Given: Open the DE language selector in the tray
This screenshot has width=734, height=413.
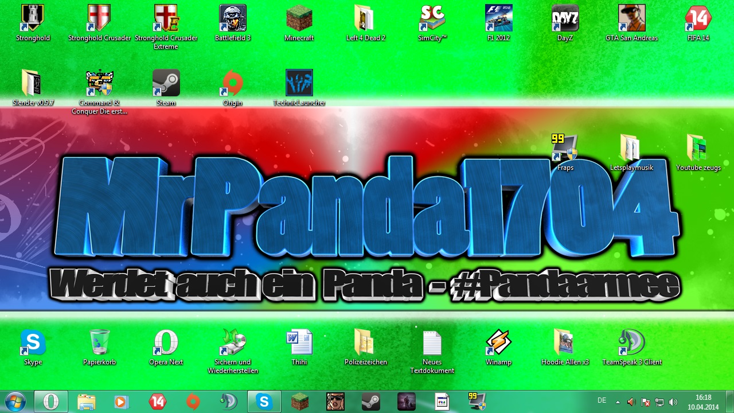Looking at the screenshot, I should (602, 400).
